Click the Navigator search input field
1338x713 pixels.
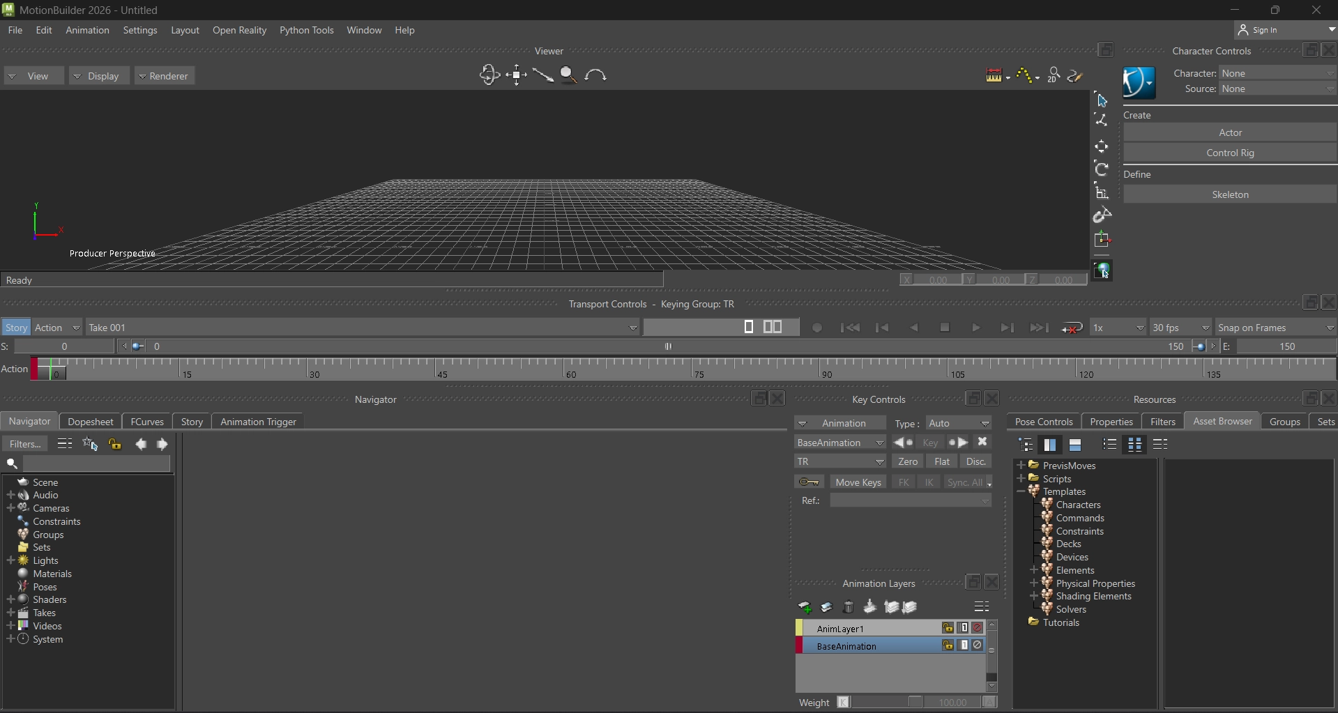pos(96,463)
